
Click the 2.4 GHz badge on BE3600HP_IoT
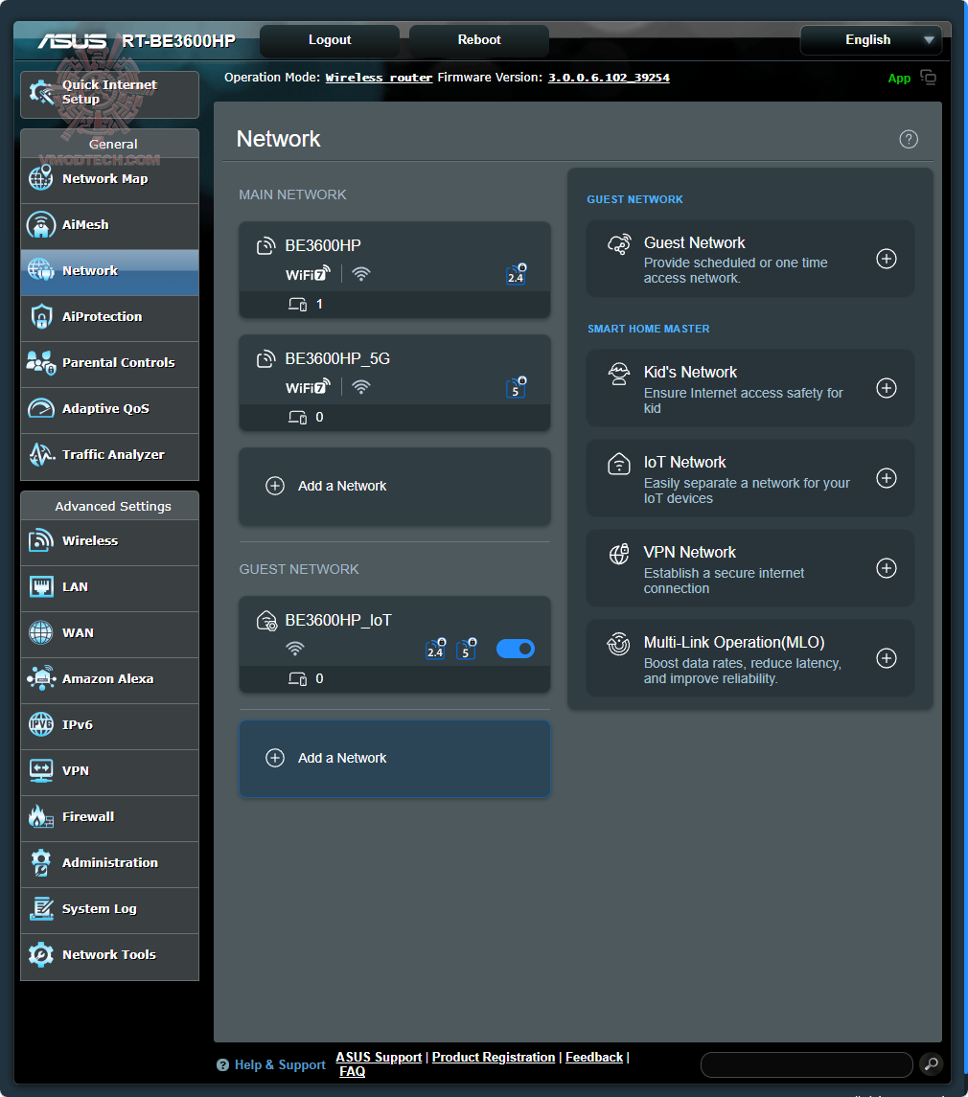(435, 650)
